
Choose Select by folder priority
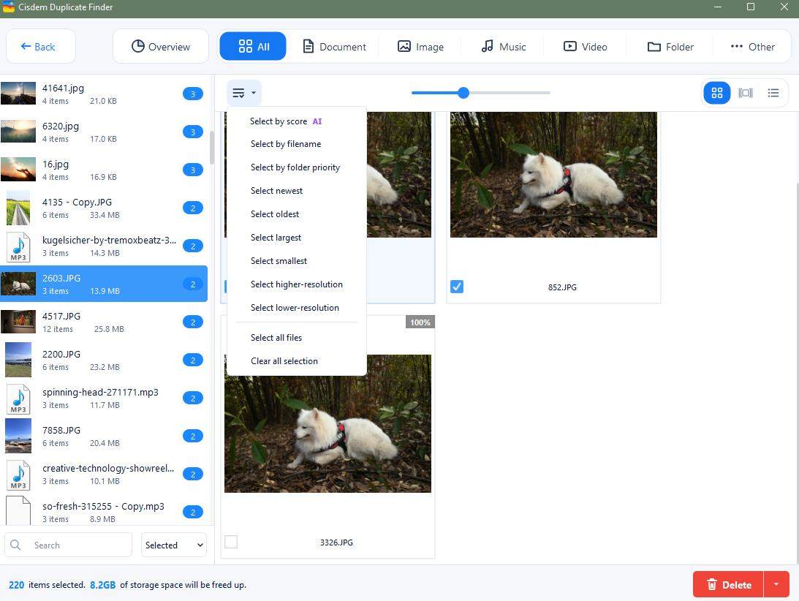coord(295,167)
